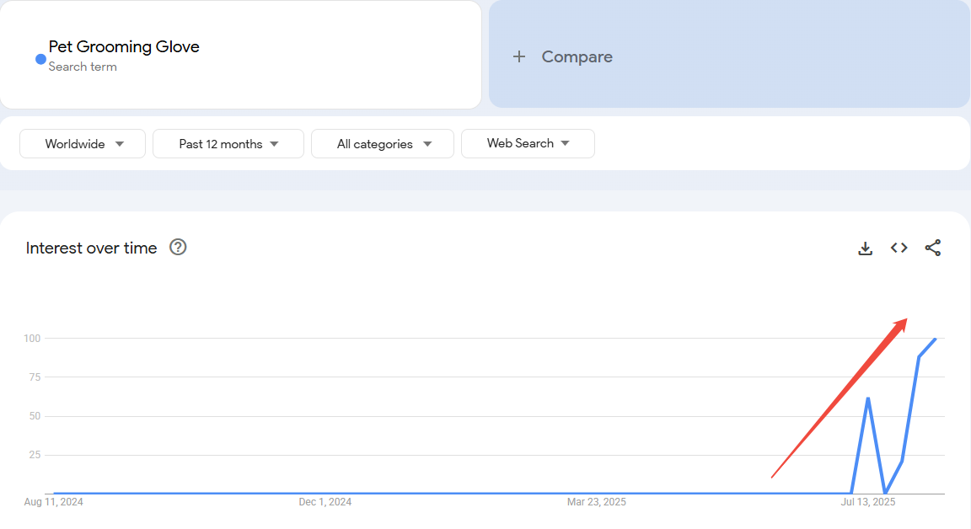The width and height of the screenshot is (971, 529).
Task: Select the Pet Grooming Glove search term card
Action: [240, 55]
